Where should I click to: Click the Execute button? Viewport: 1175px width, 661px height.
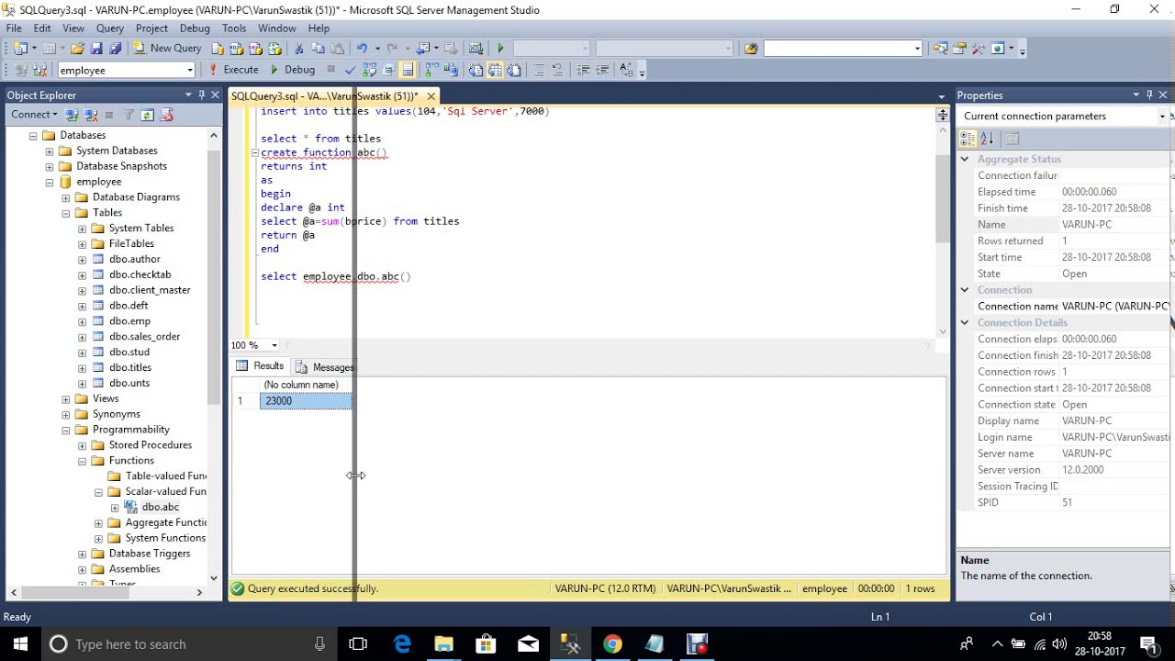(233, 70)
